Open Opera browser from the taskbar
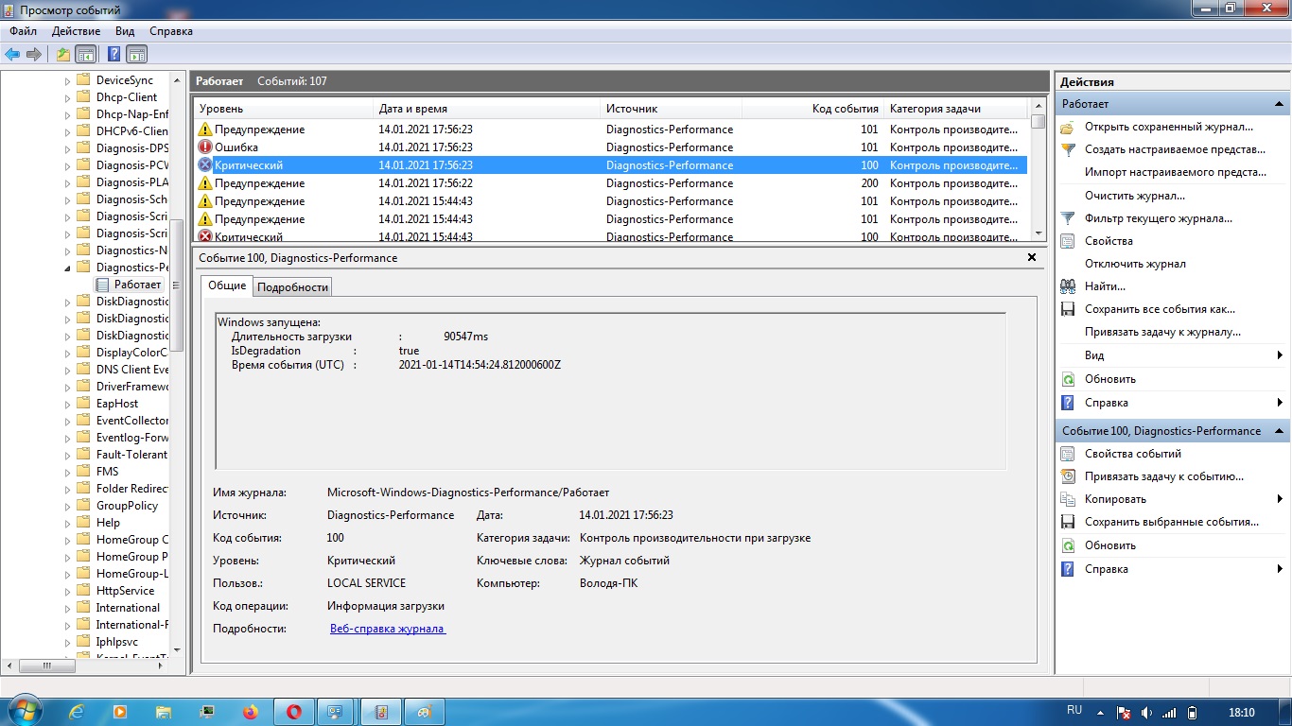Screen dimensions: 1292x726 coord(293,712)
